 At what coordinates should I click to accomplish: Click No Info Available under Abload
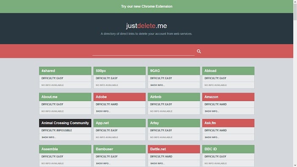click(216, 85)
